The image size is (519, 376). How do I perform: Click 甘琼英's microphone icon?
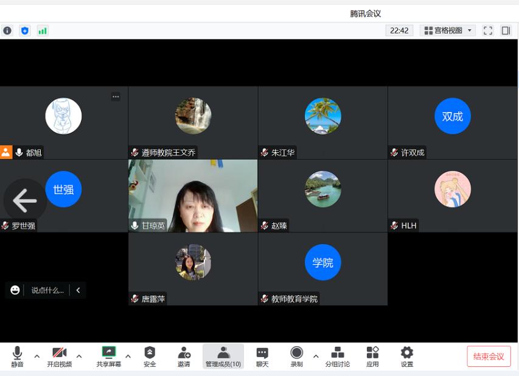click(x=134, y=226)
